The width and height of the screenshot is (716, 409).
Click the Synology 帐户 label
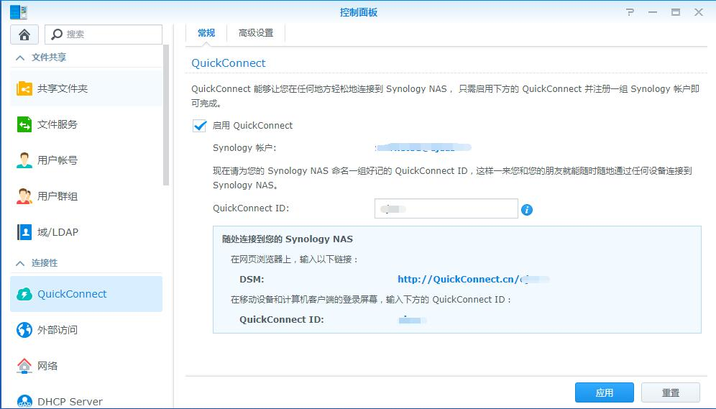(x=244, y=148)
